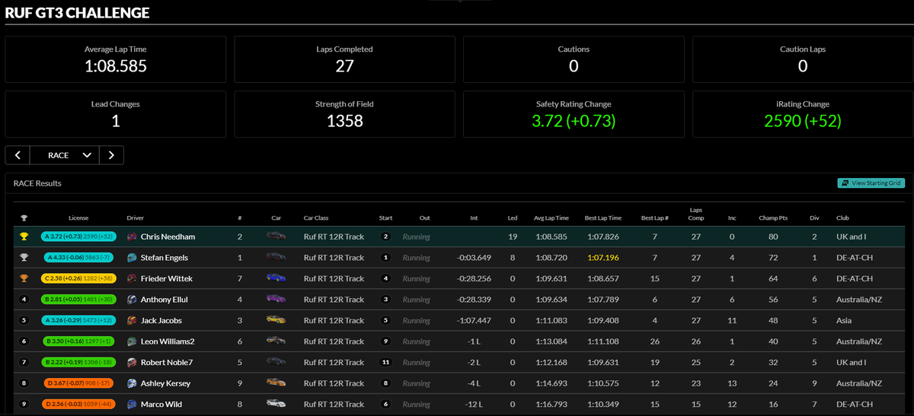Click start position badge 11 for Robert Noble7
This screenshot has height=416, width=914.
(x=386, y=362)
